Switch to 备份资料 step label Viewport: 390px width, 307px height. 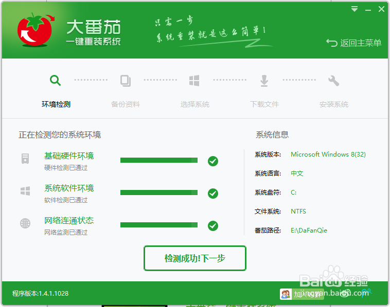coord(126,104)
